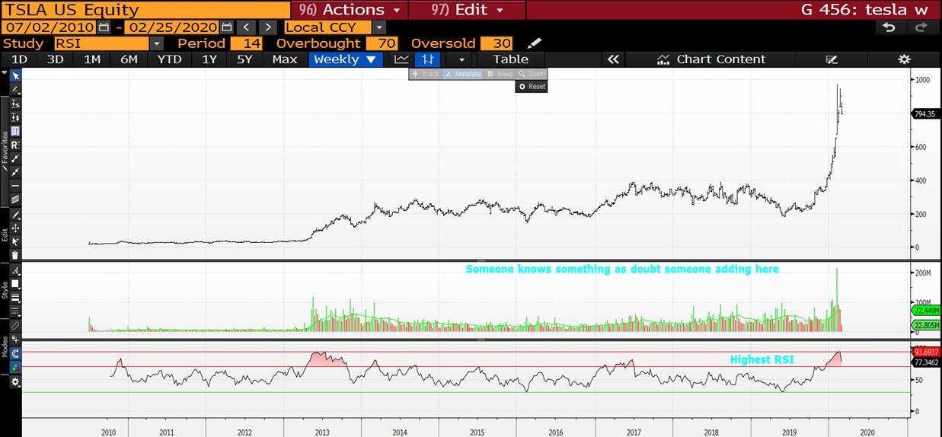
Task: Collapse panel with double chevron
Action: tap(612, 59)
